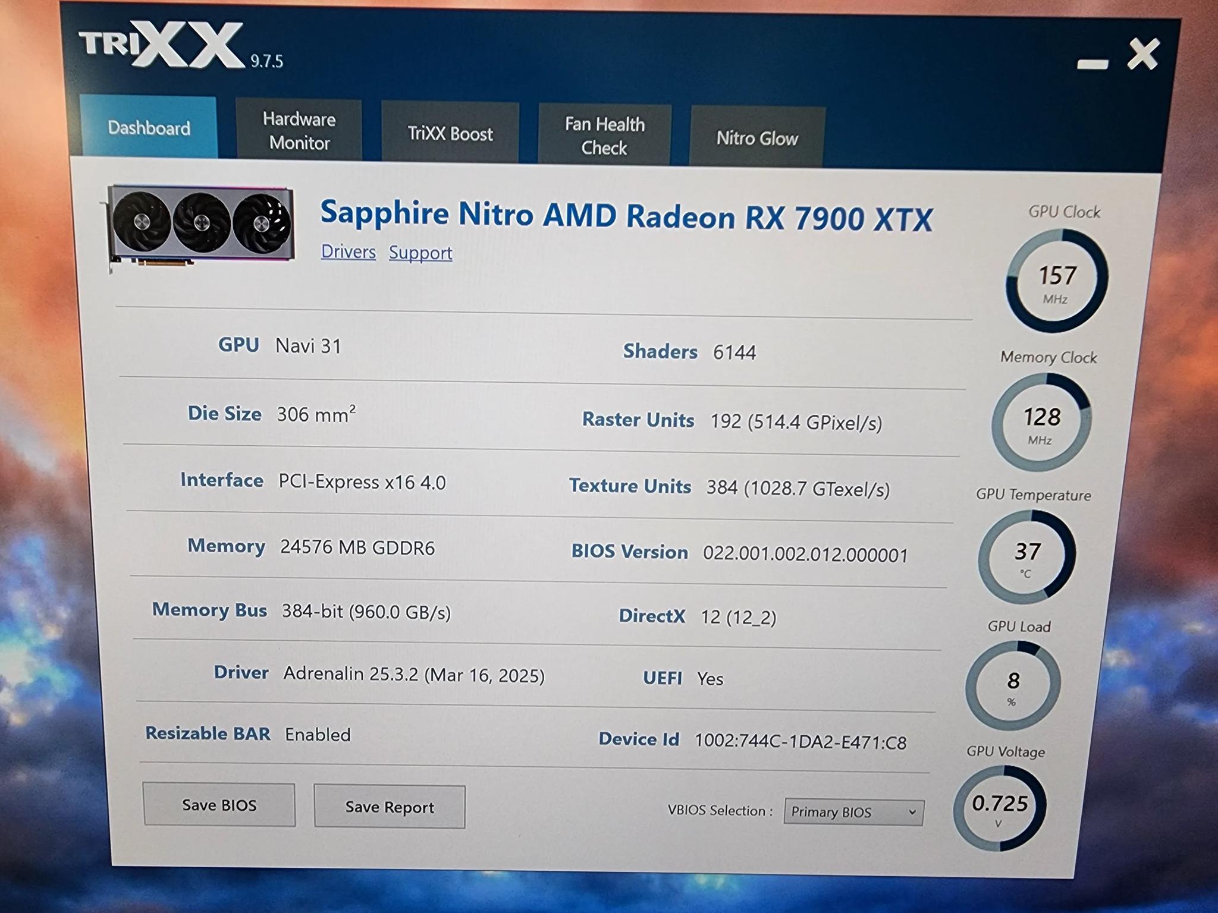Click the GPU Load 8 % gauge
Viewport: 1218px width, 913px height.
click(x=1013, y=685)
